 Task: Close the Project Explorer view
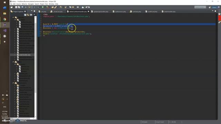pyautogui.click(x=25, y=11)
